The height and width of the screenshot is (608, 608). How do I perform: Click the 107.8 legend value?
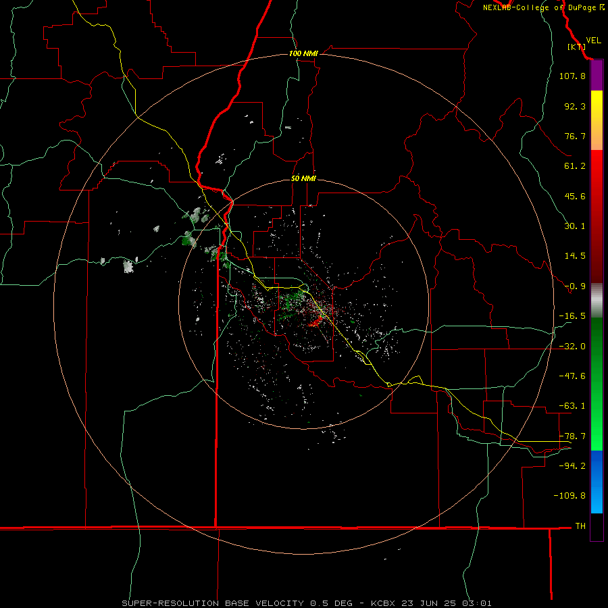click(x=572, y=76)
